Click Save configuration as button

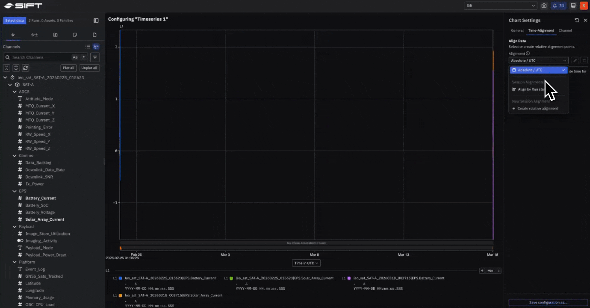(x=547, y=302)
